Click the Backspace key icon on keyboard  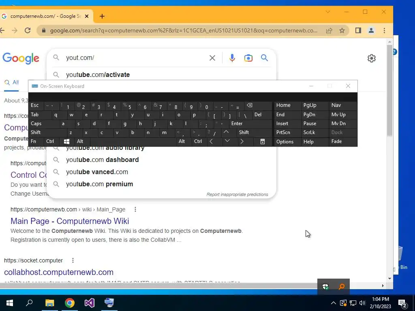[249, 105]
